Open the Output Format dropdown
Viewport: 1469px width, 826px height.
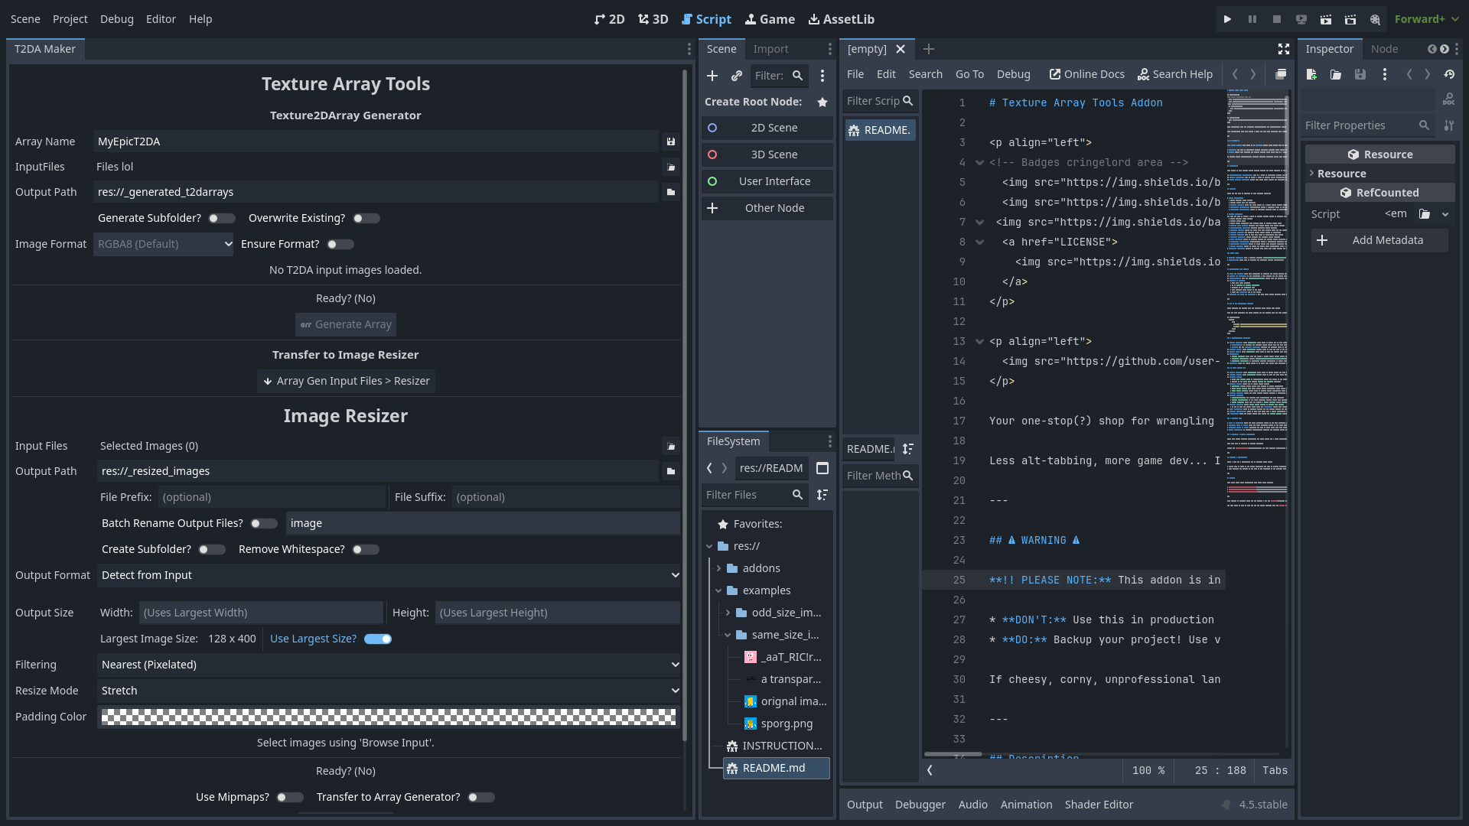pyautogui.click(x=389, y=575)
